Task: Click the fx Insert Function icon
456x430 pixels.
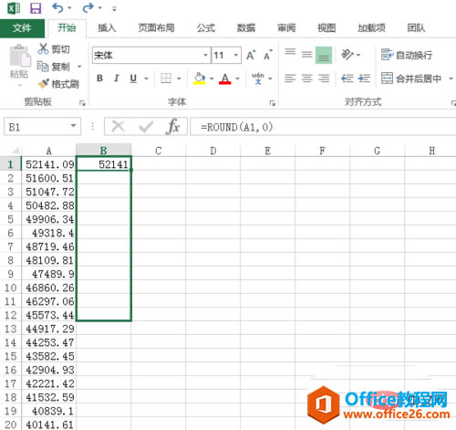Action: pyautogui.click(x=173, y=126)
